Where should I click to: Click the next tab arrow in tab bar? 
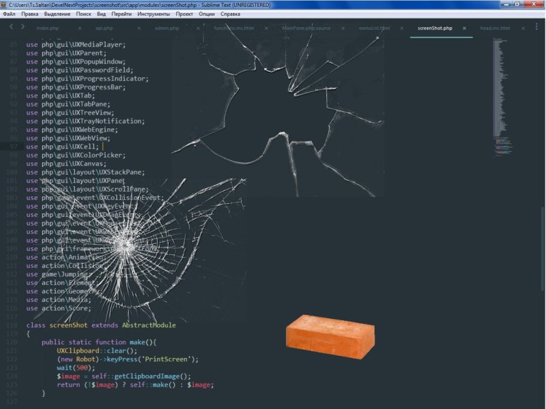click(23, 27)
